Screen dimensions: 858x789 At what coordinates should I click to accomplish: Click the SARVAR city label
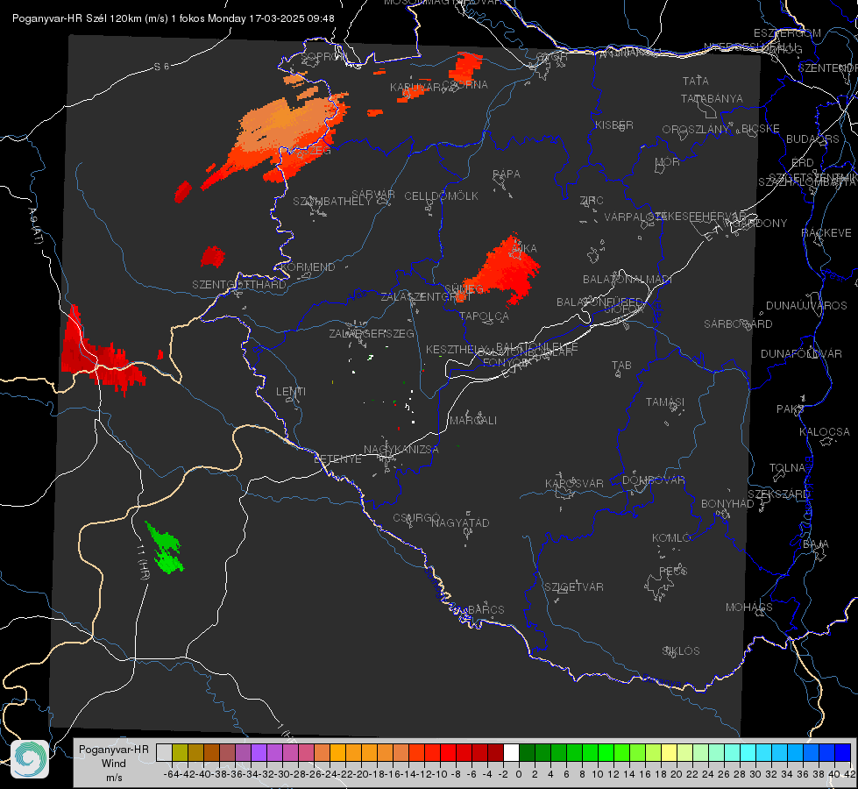pyautogui.click(x=372, y=195)
